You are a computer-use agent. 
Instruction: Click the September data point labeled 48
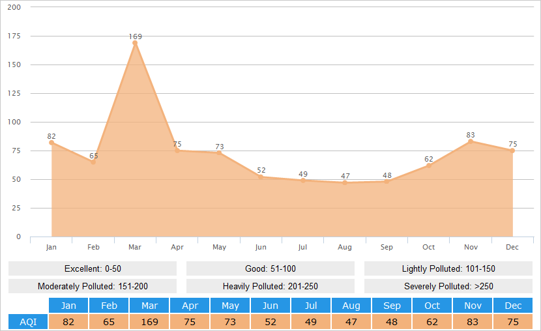coord(387,181)
